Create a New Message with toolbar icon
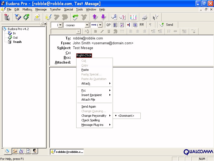The width and height of the screenshot is (214, 161). coord(48,17)
